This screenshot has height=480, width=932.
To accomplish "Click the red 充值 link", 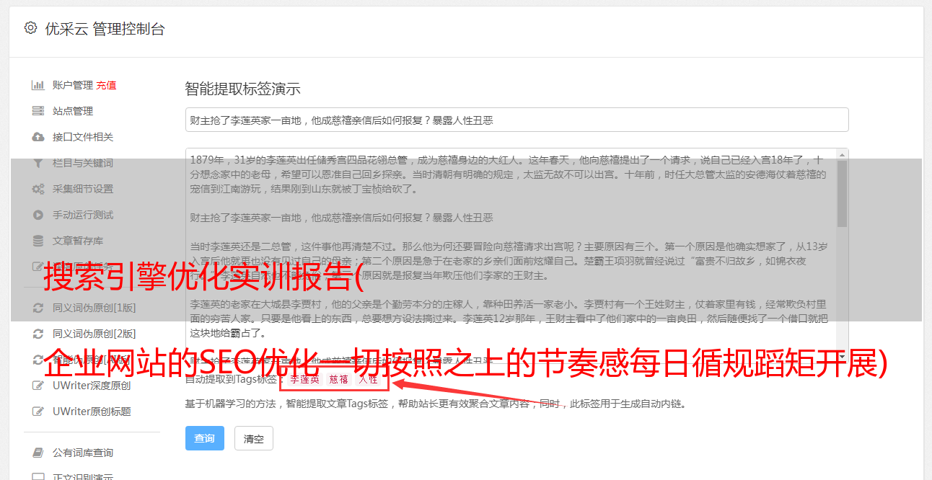I will pos(106,85).
